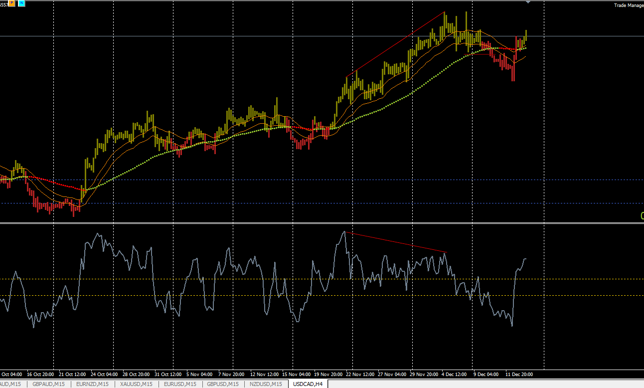Click the 9 Dec 04:00 time label
The image size is (644, 388).
tap(486, 374)
